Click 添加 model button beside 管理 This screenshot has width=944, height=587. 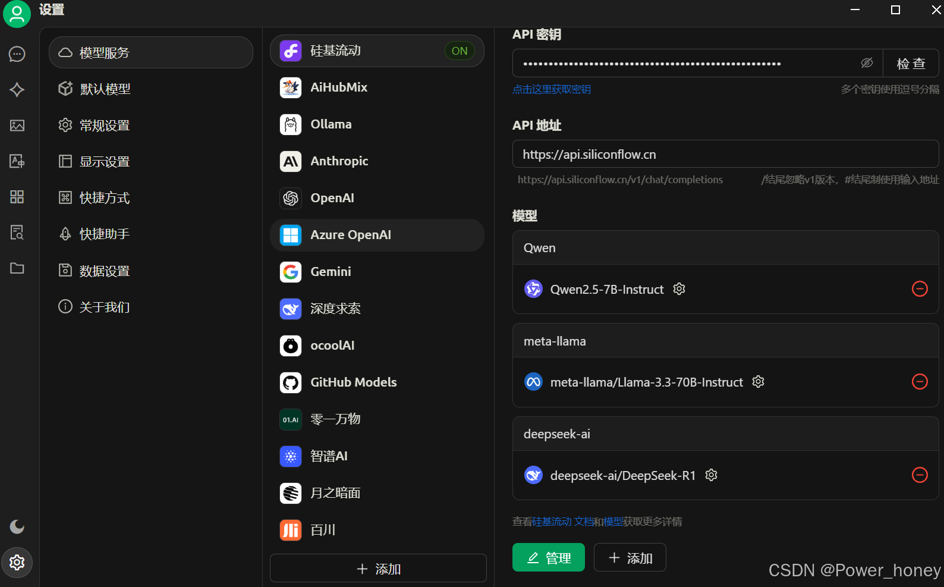pyautogui.click(x=630, y=557)
